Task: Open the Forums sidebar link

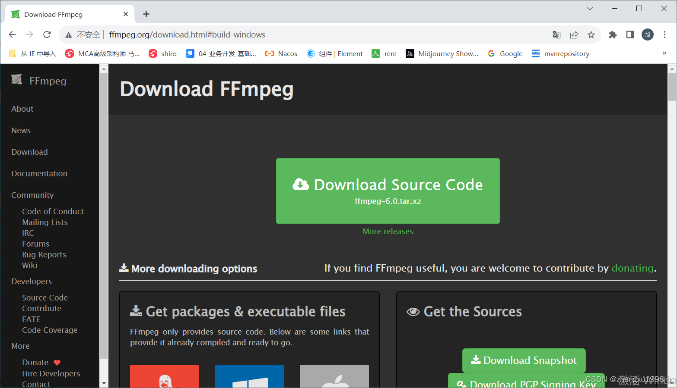Action: click(x=35, y=244)
